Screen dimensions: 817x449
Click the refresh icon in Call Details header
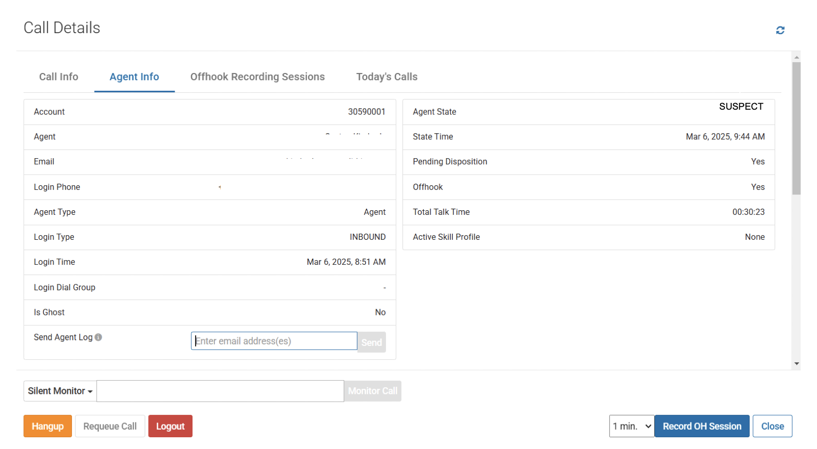[780, 31]
